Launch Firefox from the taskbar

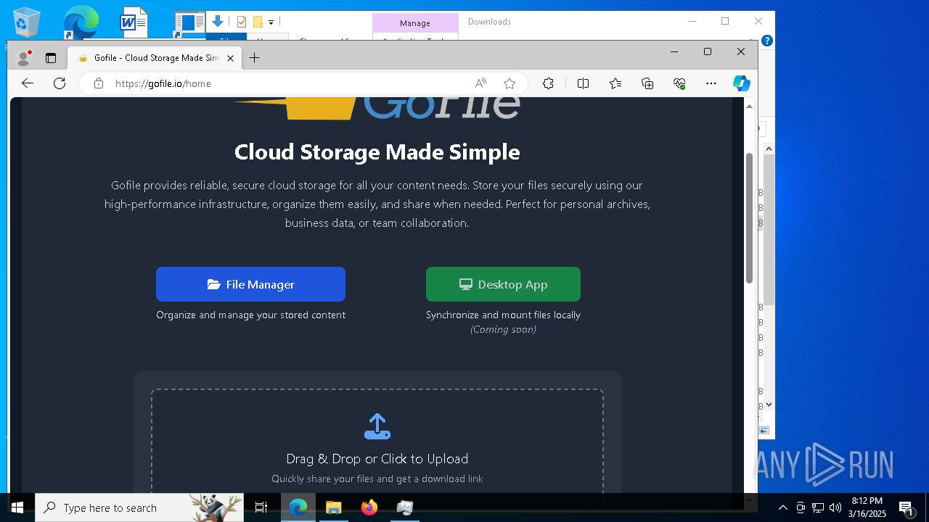(x=369, y=507)
